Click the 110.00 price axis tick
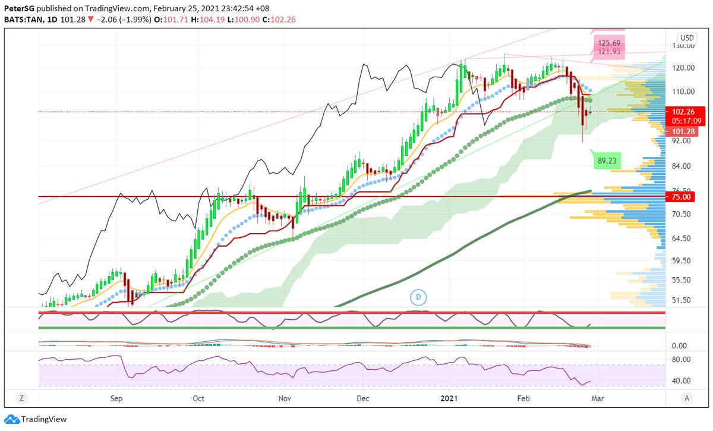 point(683,92)
